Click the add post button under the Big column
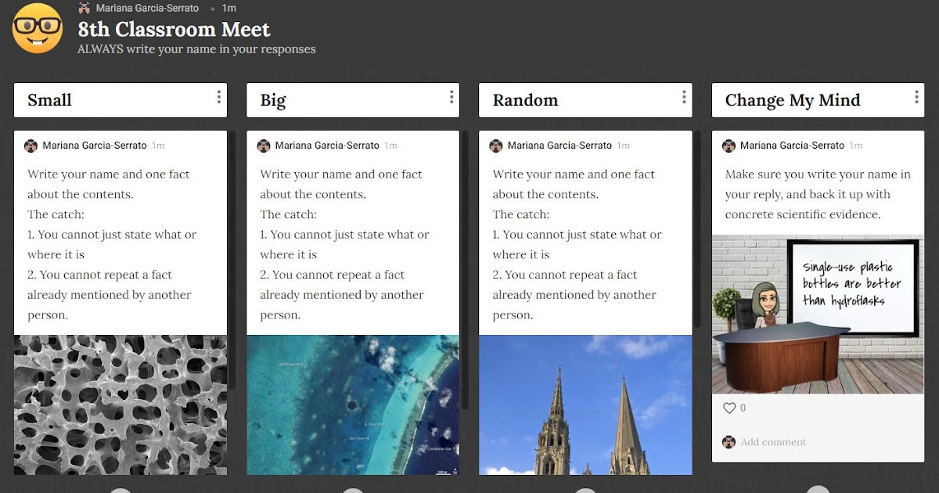 (x=353, y=489)
